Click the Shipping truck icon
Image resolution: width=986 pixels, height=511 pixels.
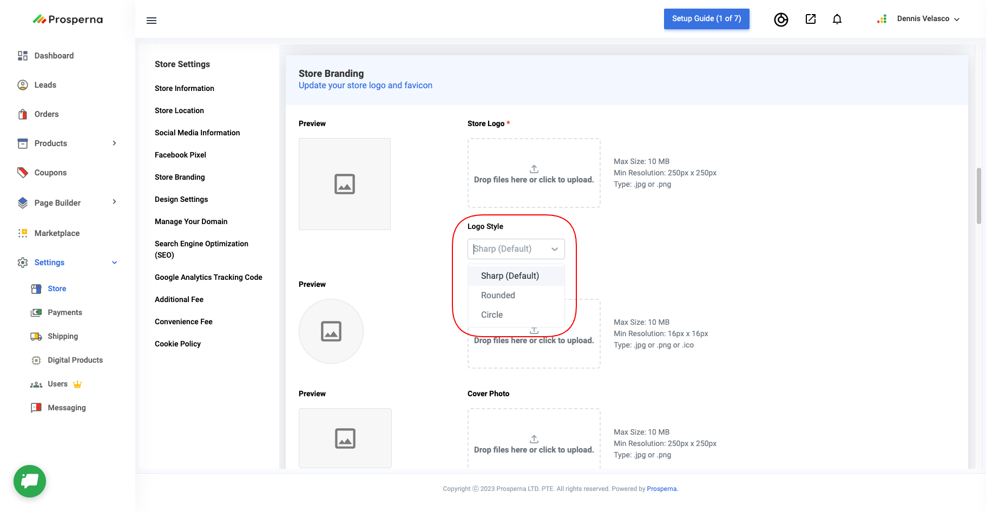pos(36,337)
